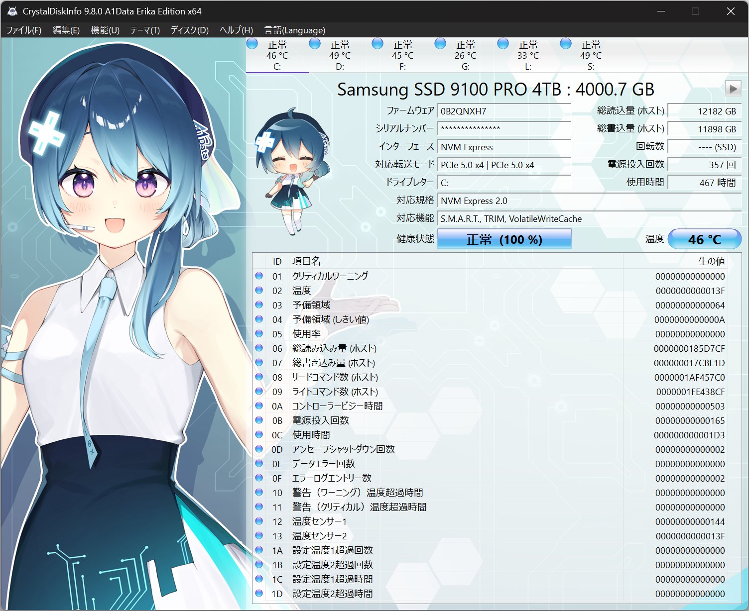Click status orb for 0E データエラー回数

click(x=259, y=463)
